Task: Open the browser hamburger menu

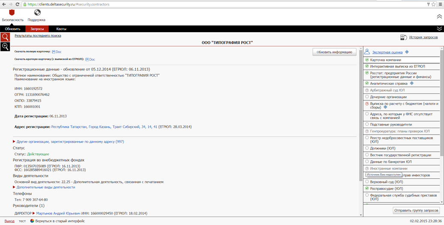Action: coord(440,4)
